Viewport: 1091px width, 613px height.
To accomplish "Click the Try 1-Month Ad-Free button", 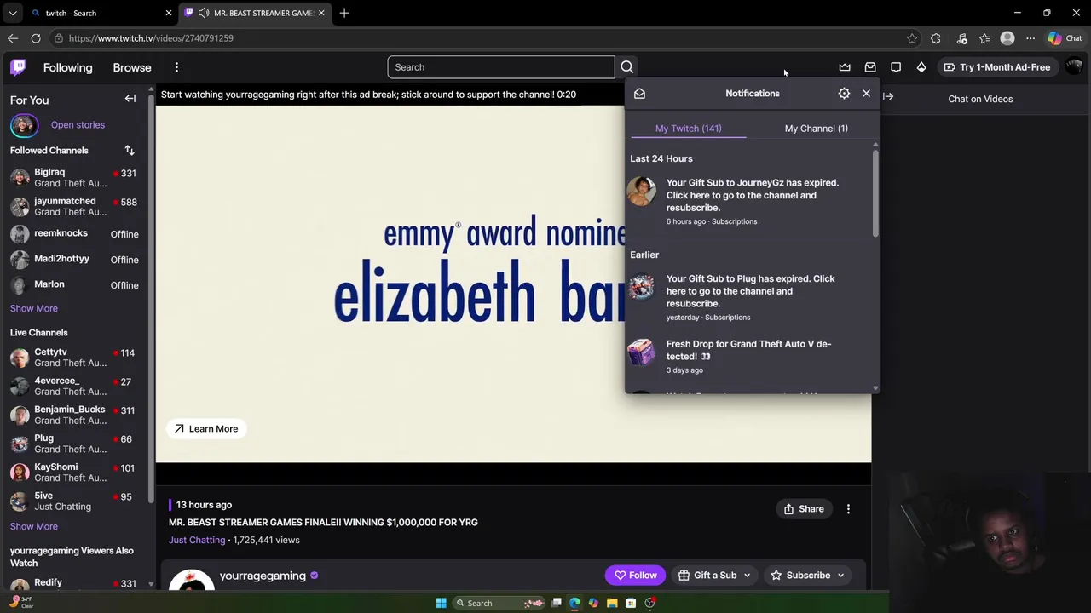I will click(x=996, y=67).
